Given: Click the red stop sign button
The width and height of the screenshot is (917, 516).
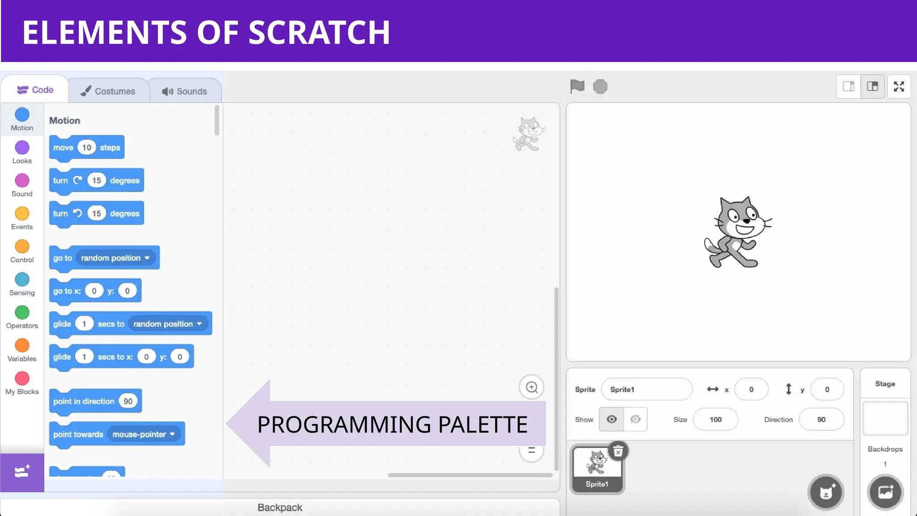Looking at the screenshot, I should [600, 86].
